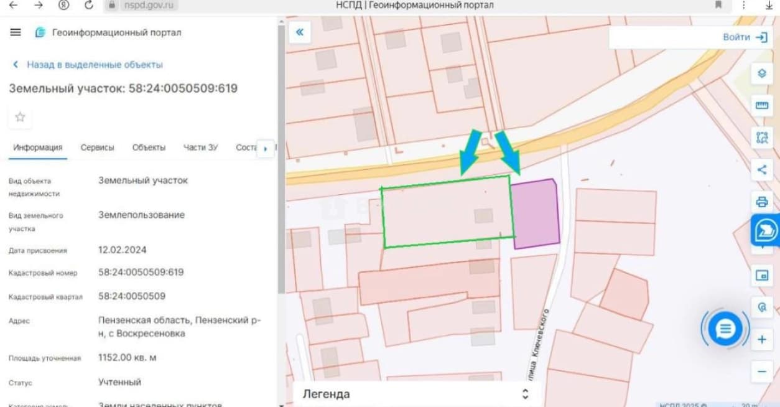
Task: Open browser downloads
Action: pyautogui.click(x=769, y=5)
